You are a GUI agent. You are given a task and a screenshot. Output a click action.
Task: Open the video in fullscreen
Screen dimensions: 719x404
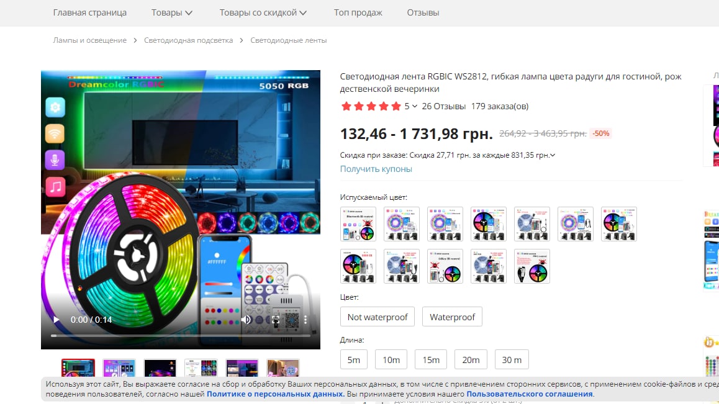pos(276,320)
